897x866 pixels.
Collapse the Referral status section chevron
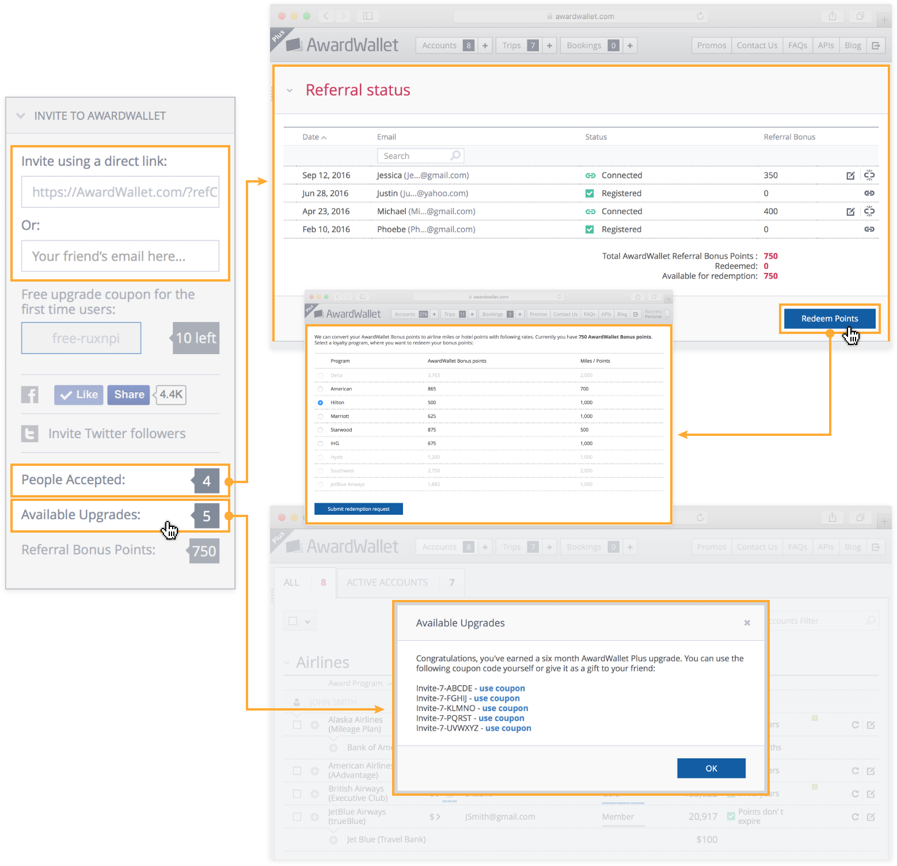pos(290,90)
